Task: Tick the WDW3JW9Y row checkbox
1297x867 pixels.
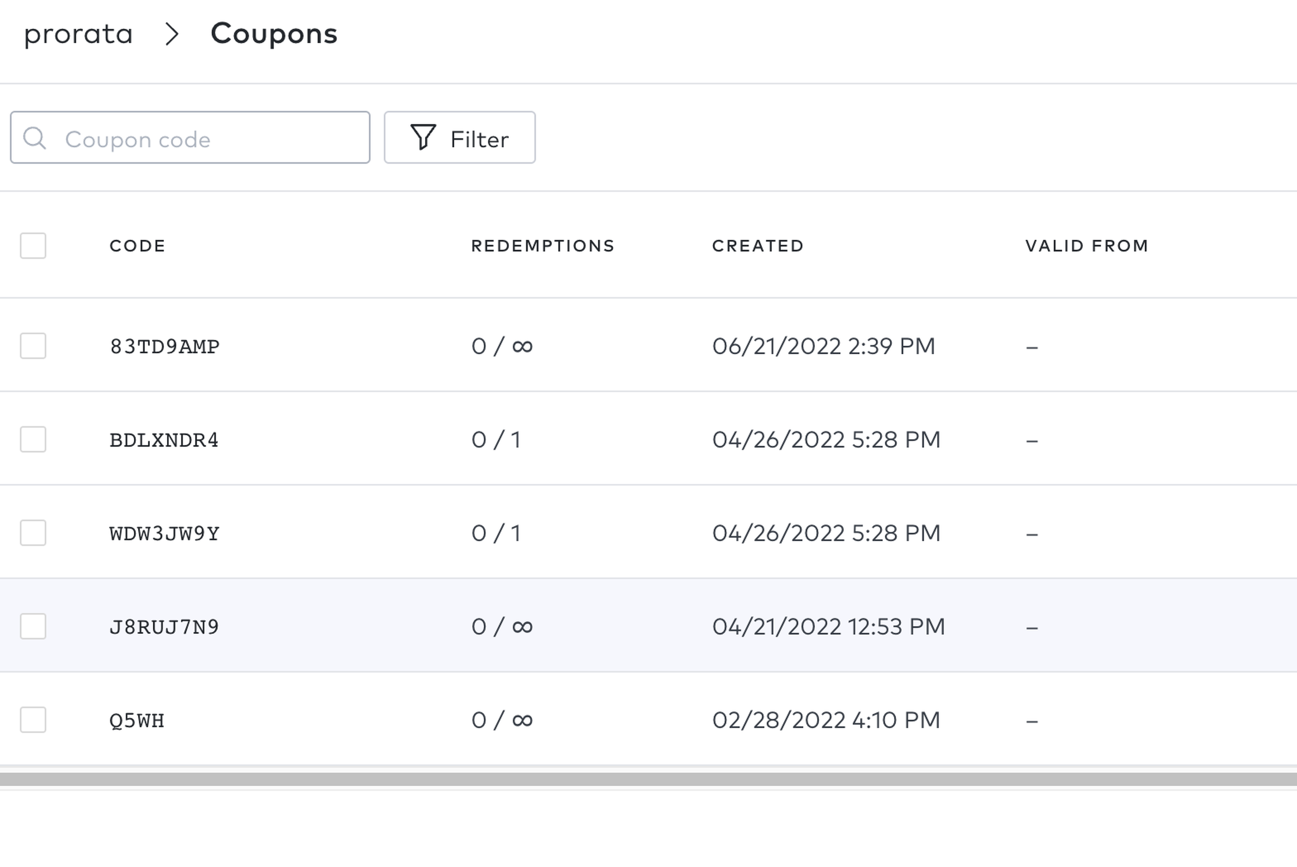Action: pyautogui.click(x=33, y=533)
